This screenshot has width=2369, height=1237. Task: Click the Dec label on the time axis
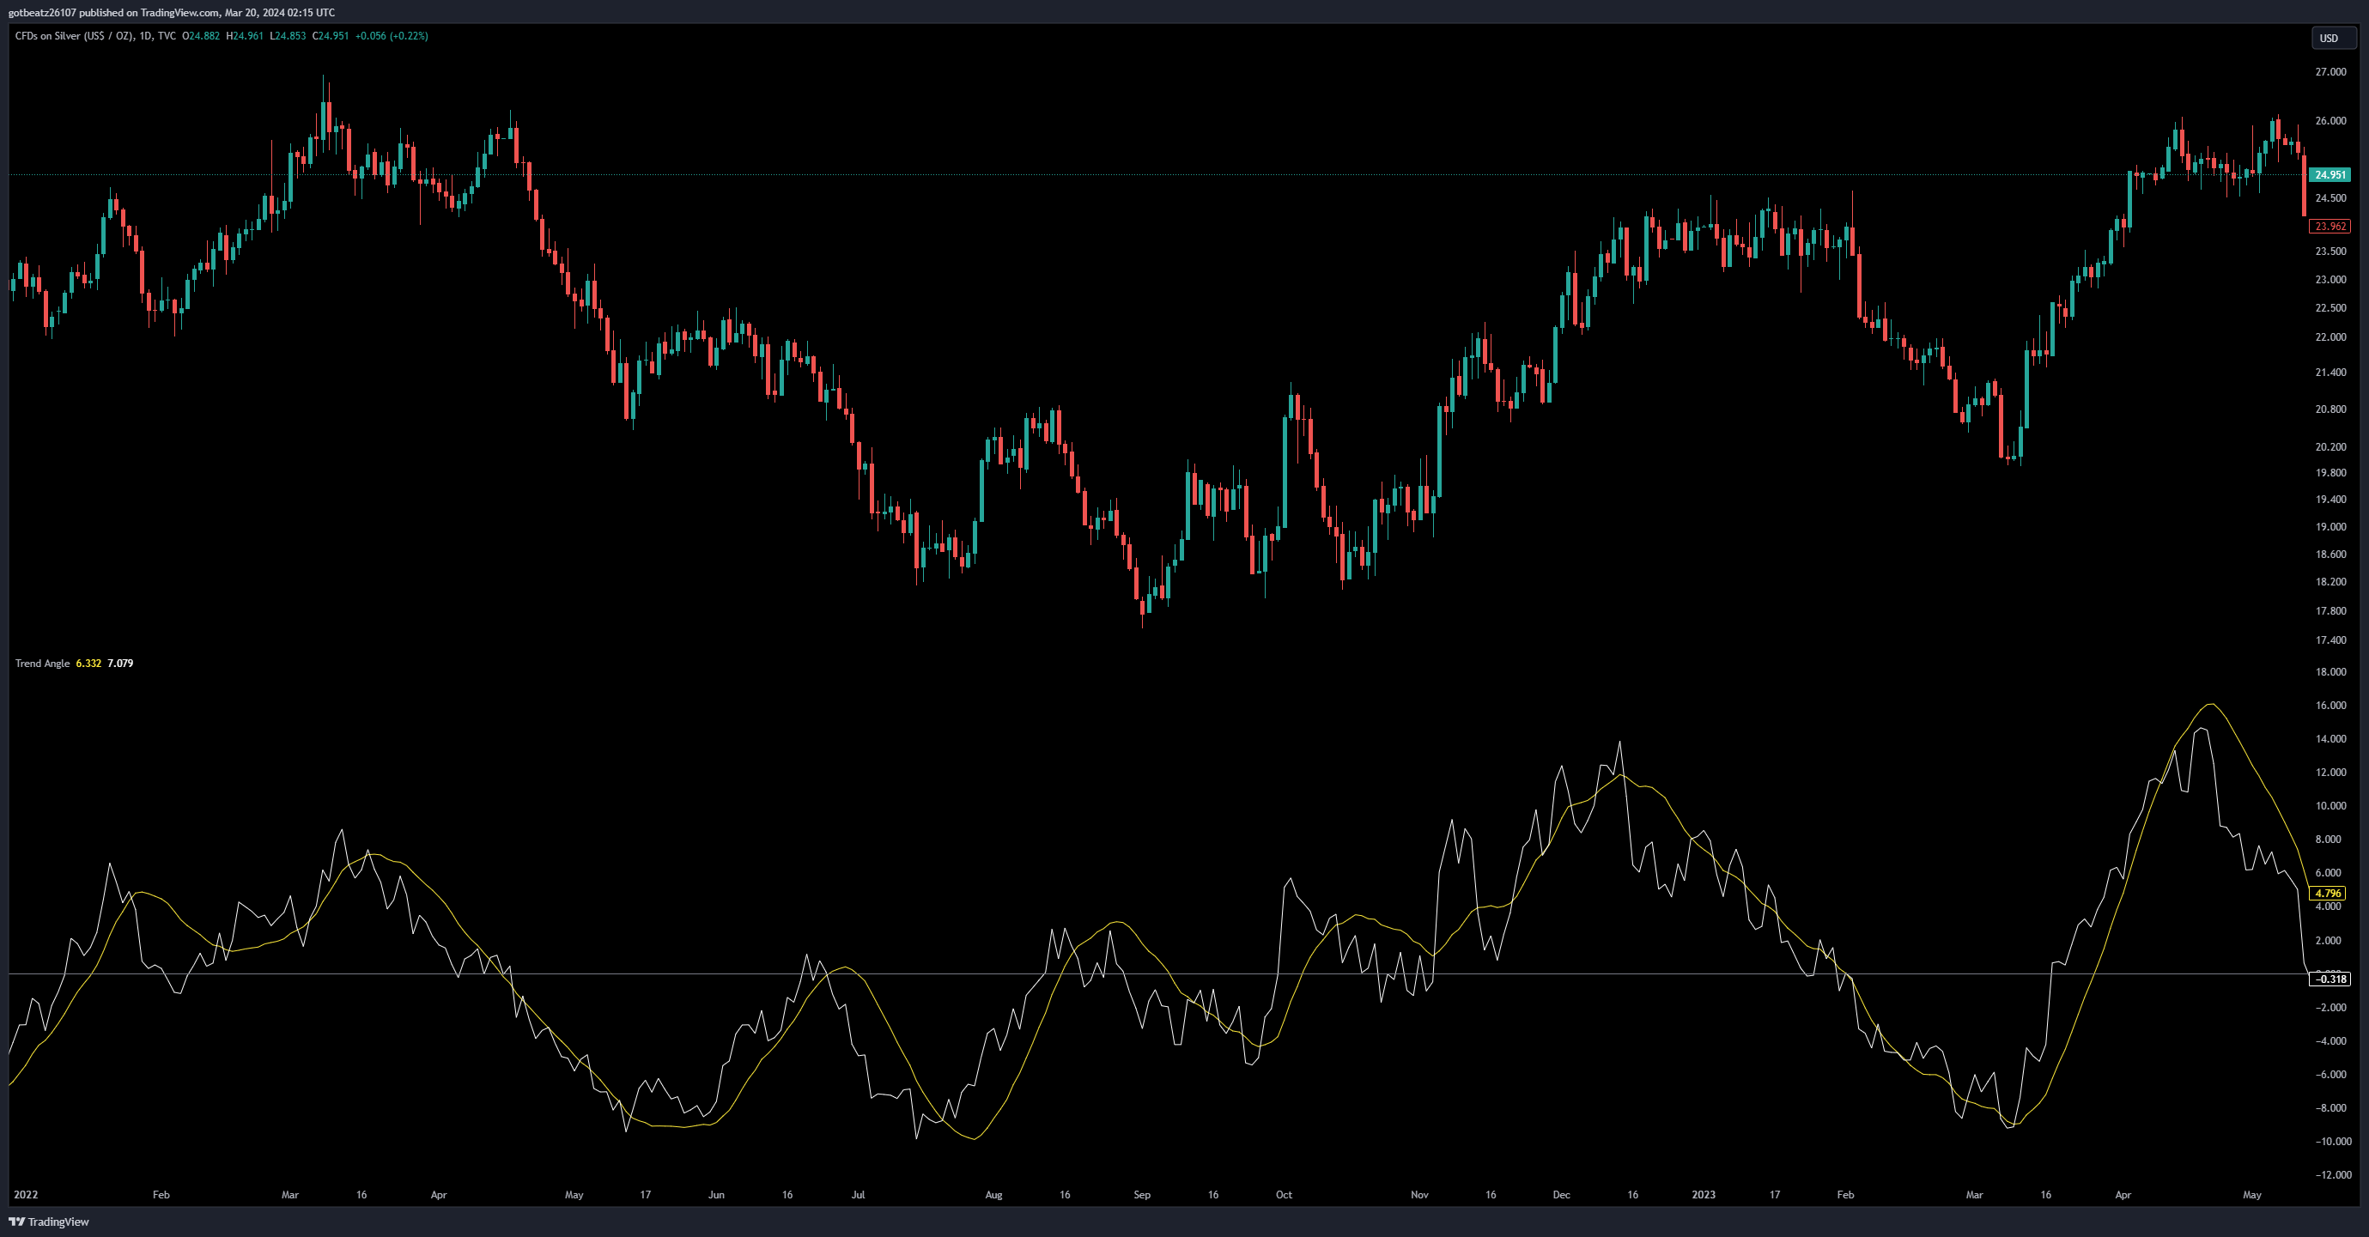click(1562, 1195)
